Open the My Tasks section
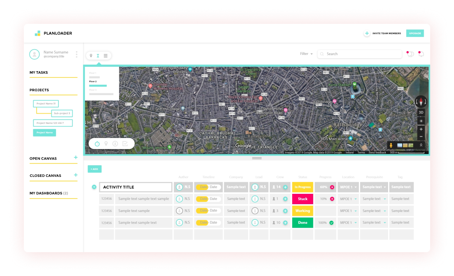The width and height of the screenshot is (454, 276). tap(39, 72)
